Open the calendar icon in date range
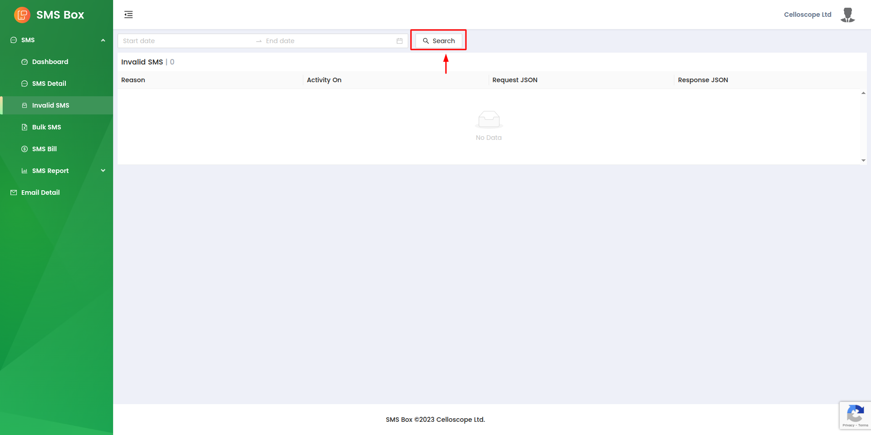The image size is (871, 435). (400, 41)
